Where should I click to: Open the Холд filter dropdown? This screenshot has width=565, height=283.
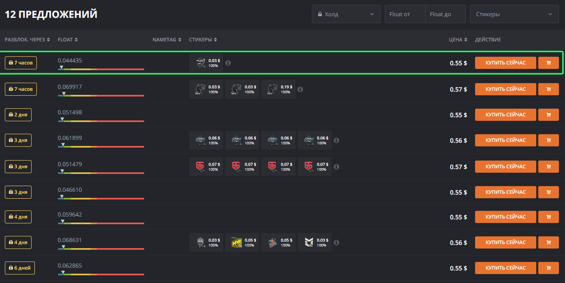[x=346, y=14]
